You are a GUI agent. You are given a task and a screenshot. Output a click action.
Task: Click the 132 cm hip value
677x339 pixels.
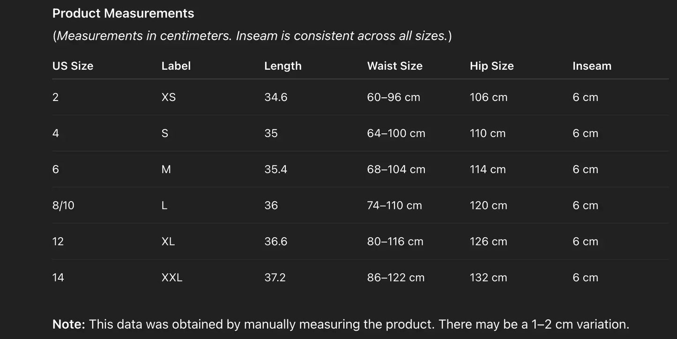click(x=488, y=278)
